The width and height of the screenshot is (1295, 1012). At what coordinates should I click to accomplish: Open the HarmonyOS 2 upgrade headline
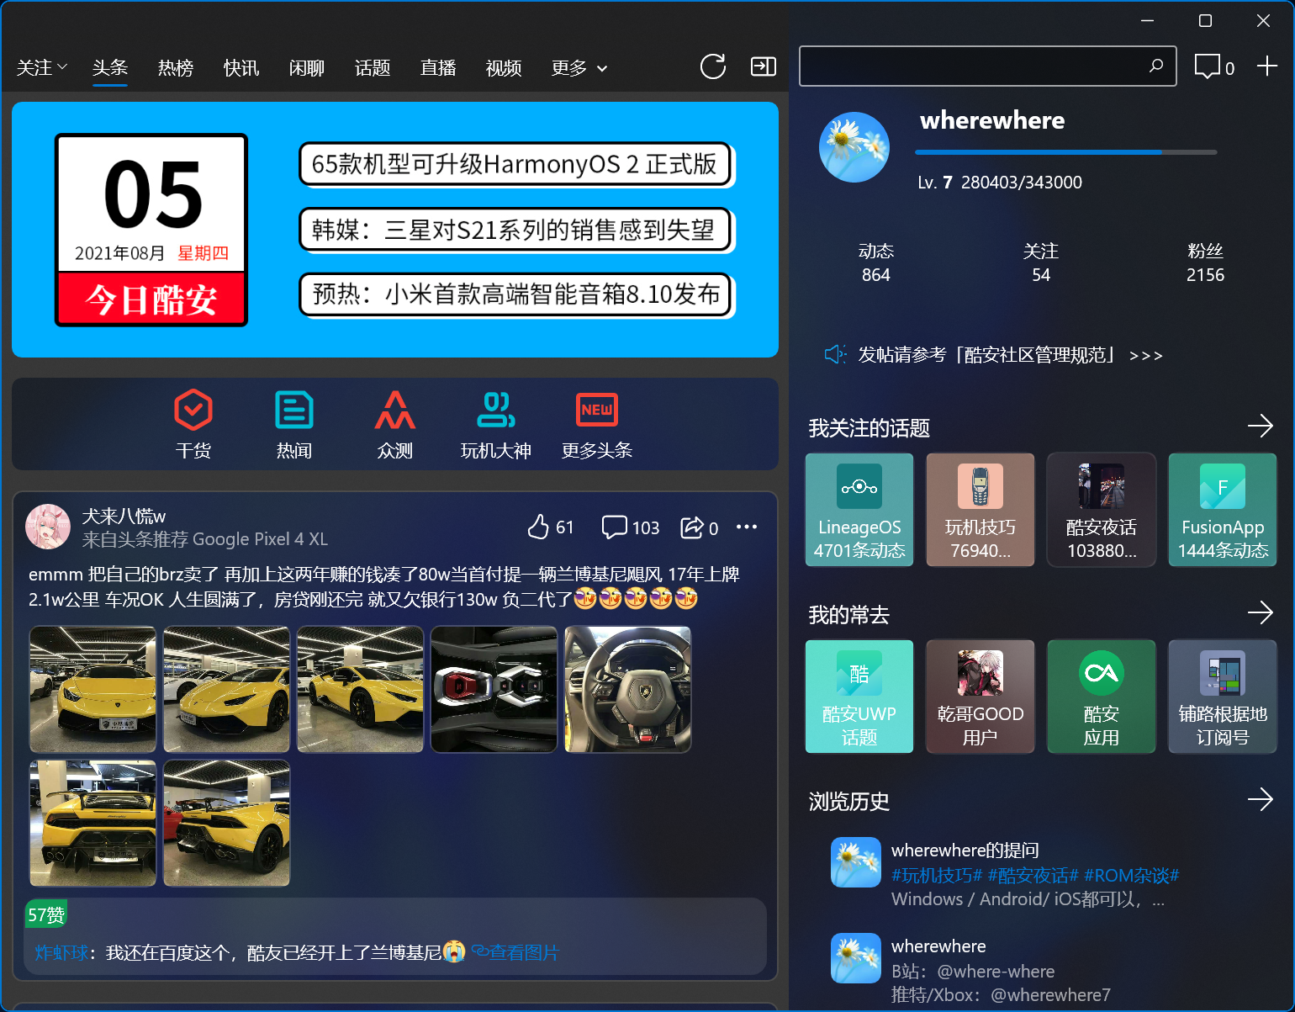(x=515, y=164)
